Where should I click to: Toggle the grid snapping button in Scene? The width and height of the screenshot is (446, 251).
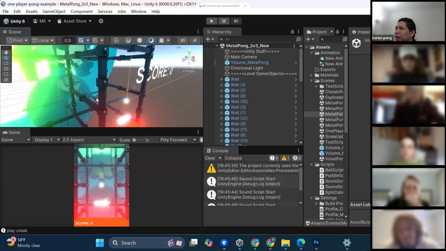81,40
